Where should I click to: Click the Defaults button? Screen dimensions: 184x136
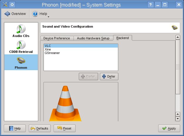(x=40, y=128)
